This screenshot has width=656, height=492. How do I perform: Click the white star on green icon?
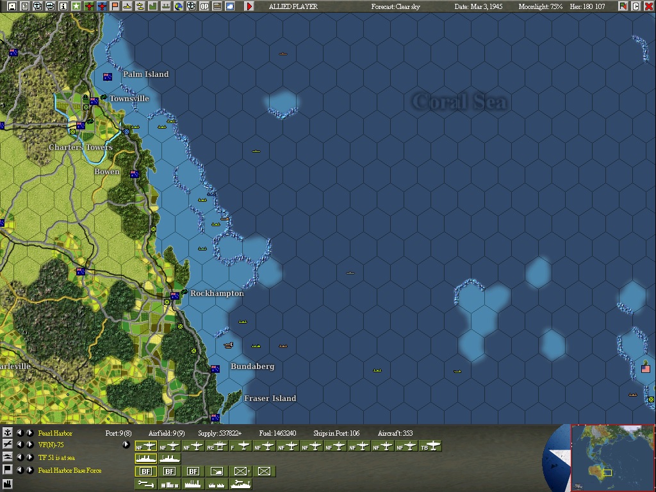coord(76,6)
